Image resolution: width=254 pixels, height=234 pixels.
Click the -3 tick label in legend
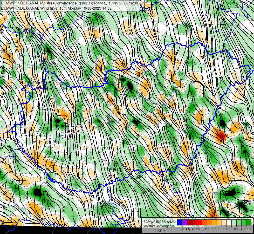pyautogui.click(x=202, y=229)
